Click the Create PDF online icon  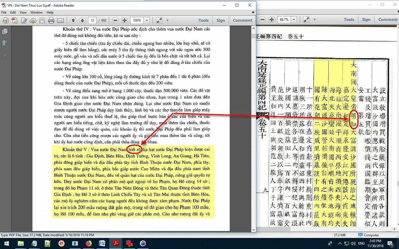15,20
